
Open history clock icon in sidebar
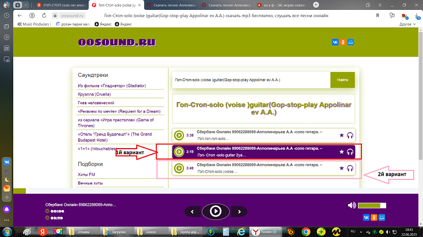(x=7, y=15)
